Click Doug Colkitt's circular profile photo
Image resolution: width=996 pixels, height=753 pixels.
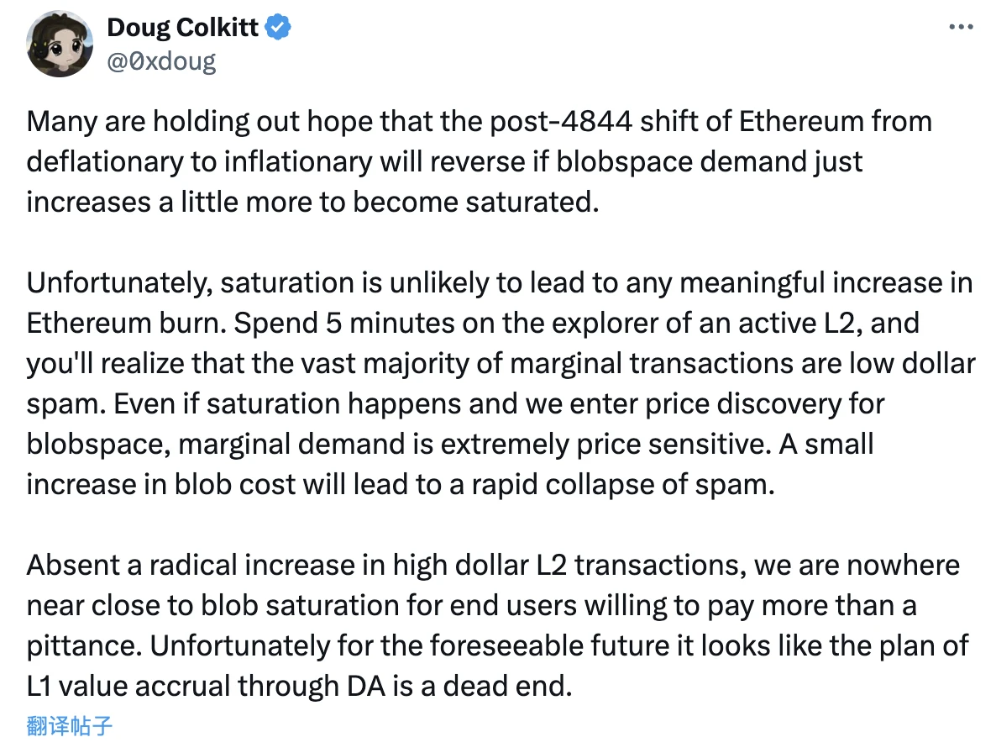(60, 43)
